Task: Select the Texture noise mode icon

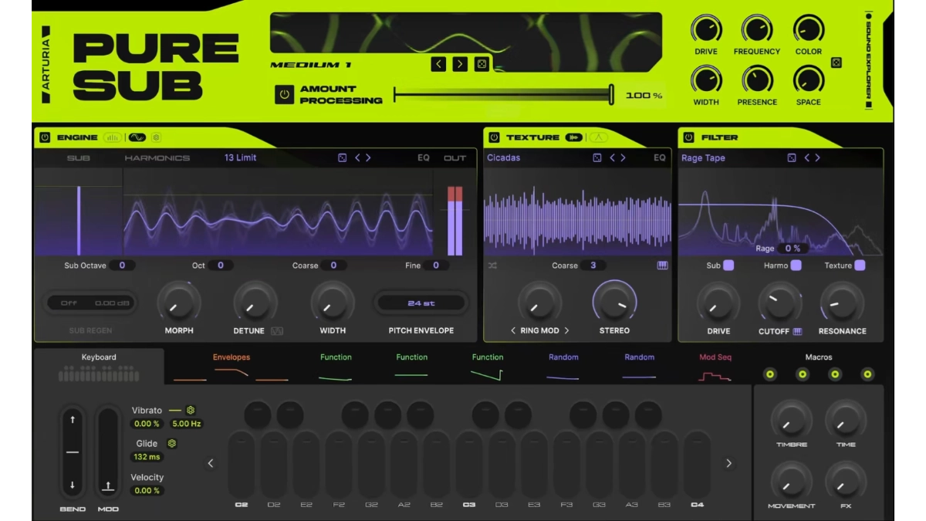Action: tap(599, 137)
